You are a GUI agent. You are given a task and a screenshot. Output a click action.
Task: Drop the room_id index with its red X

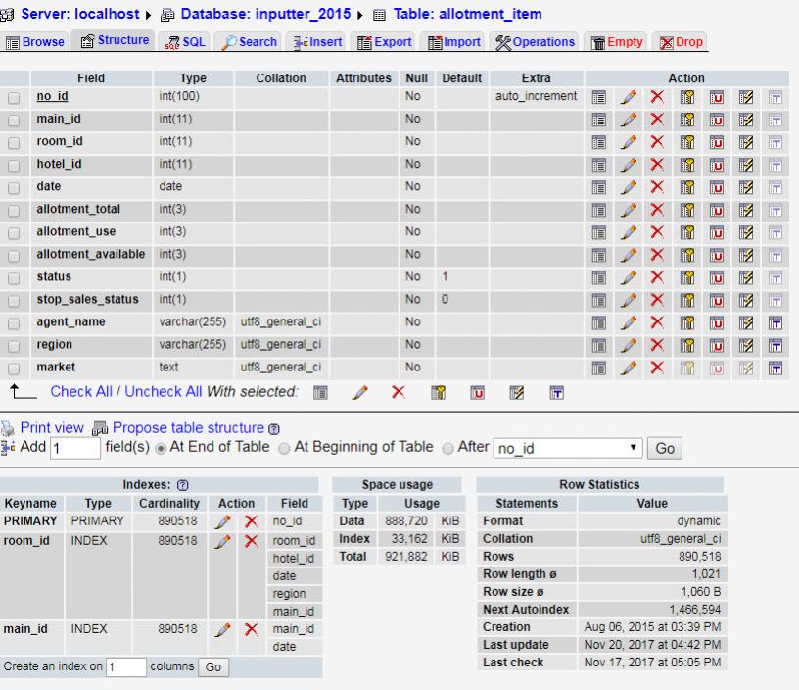pyautogui.click(x=252, y=541)
